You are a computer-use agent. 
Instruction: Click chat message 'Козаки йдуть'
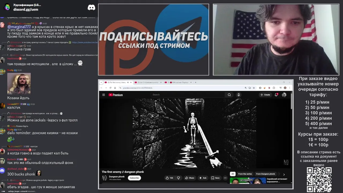[18, 98]
